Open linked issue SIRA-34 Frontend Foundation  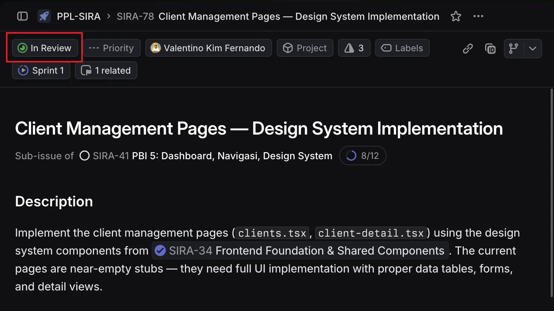point(299,250)
